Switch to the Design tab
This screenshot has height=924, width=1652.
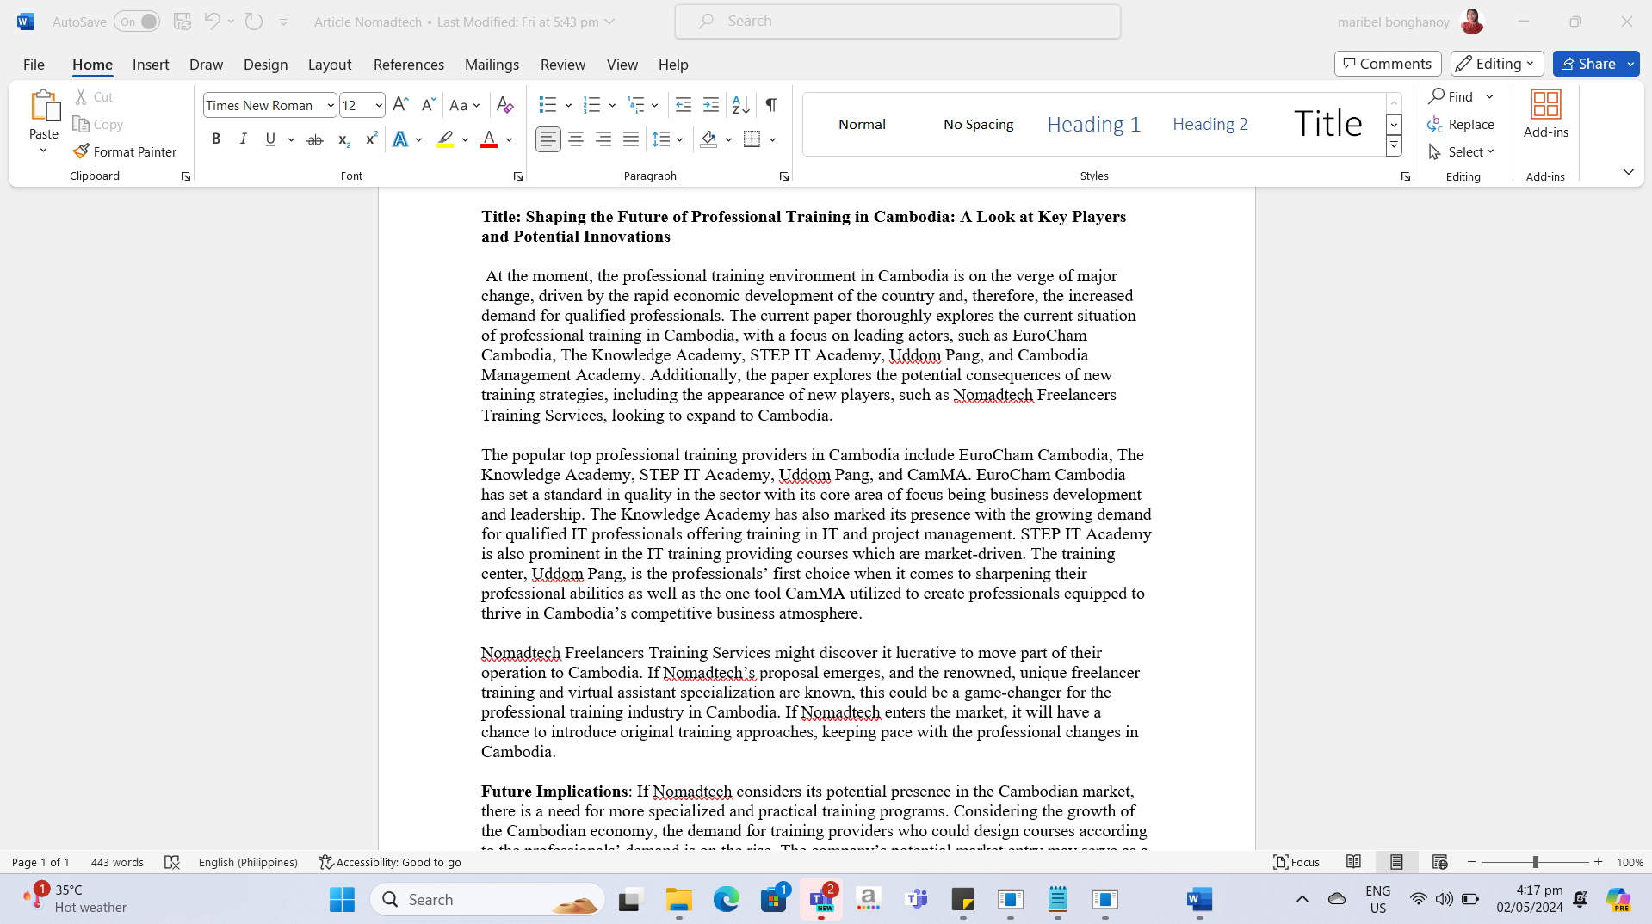tap(265, 65)
